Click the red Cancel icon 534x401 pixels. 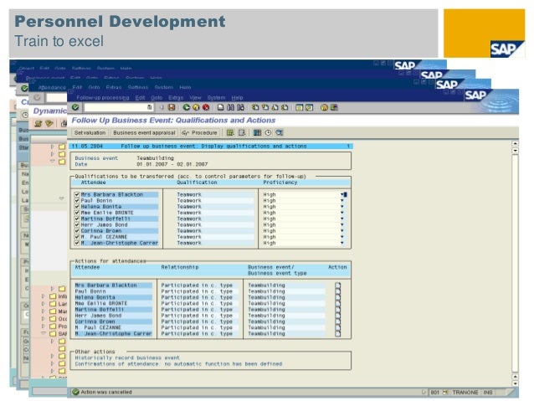pyautogui.click(x=206, y=107)
